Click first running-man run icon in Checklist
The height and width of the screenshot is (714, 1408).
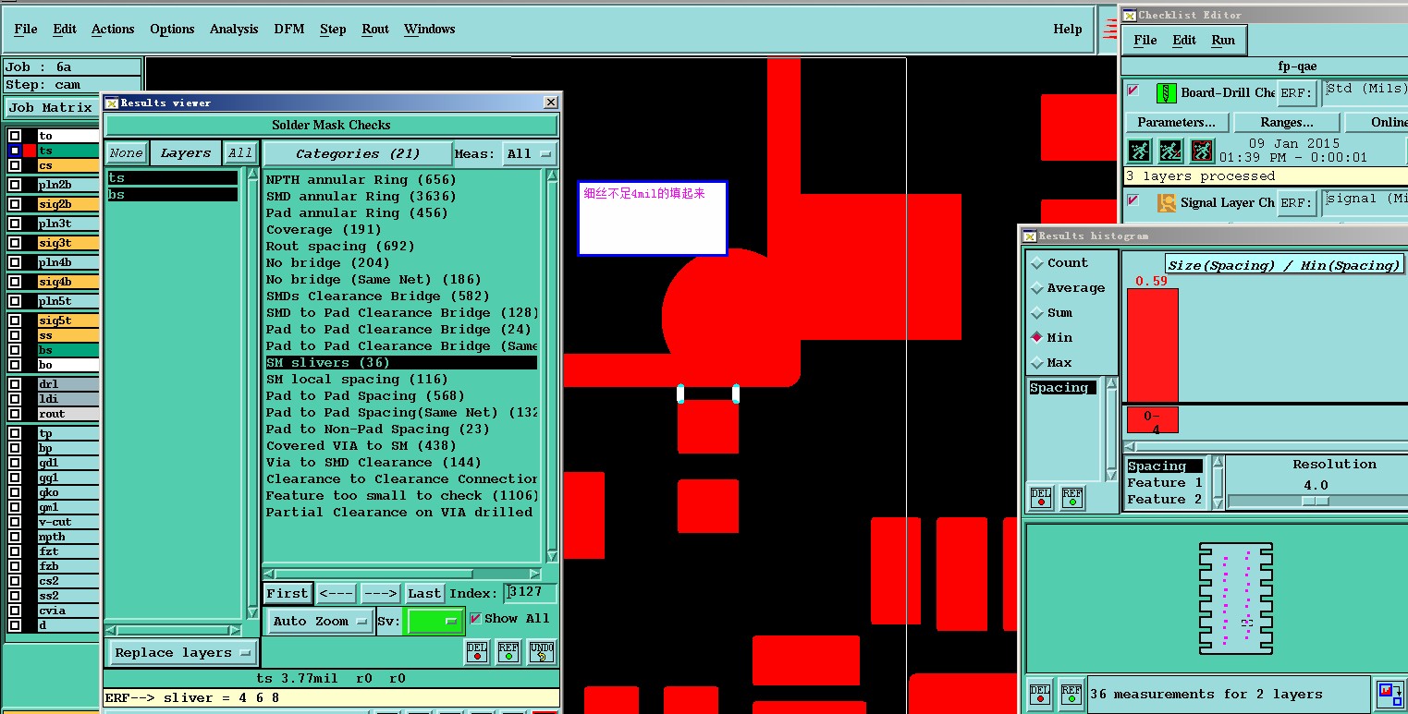pyautogui.click(x=1139, y=151)
